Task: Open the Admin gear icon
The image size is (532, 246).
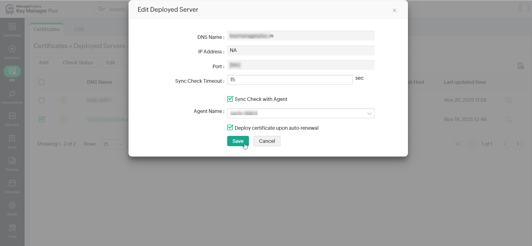Action: click(x=12, y=205)
